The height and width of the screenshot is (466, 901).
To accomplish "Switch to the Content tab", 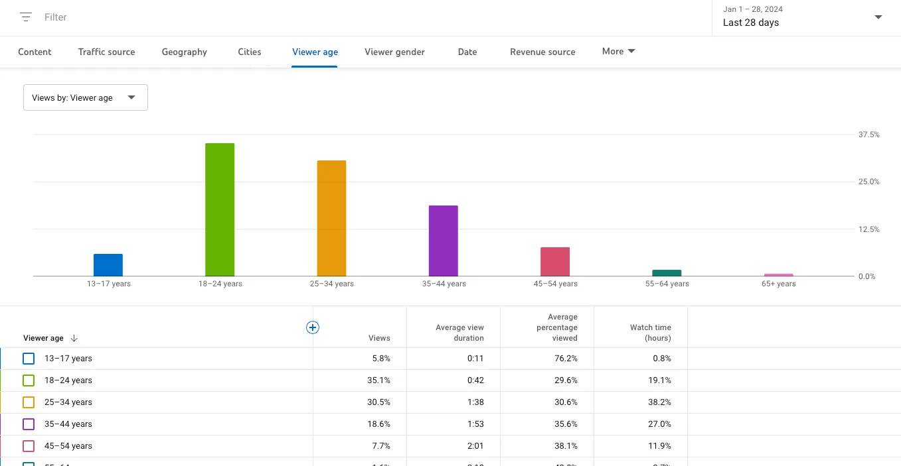I will coord(34,51).
